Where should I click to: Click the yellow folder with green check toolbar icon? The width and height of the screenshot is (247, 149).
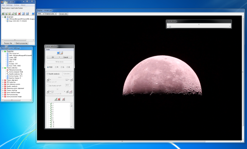[9, 14]
